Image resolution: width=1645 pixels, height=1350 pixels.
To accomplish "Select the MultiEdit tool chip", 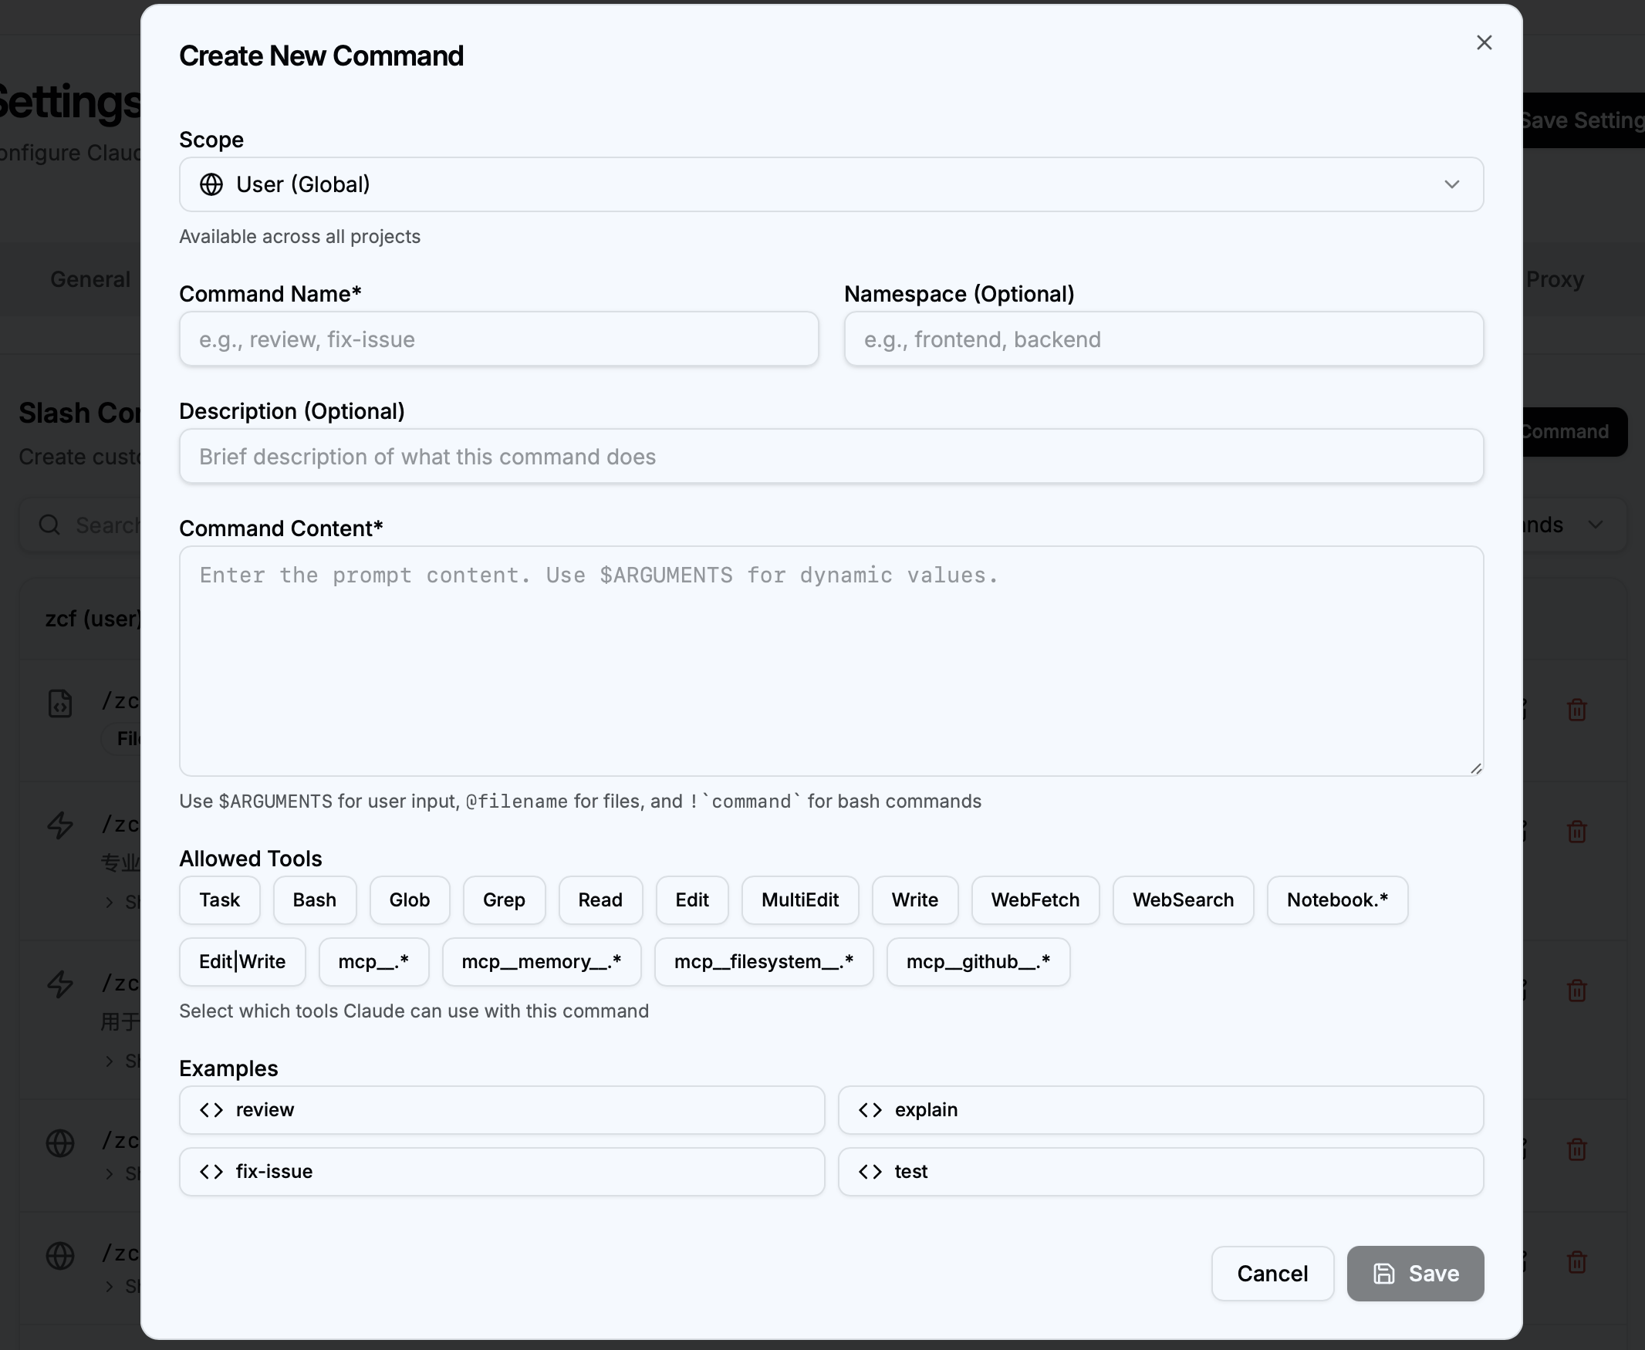I will (799, 899).
